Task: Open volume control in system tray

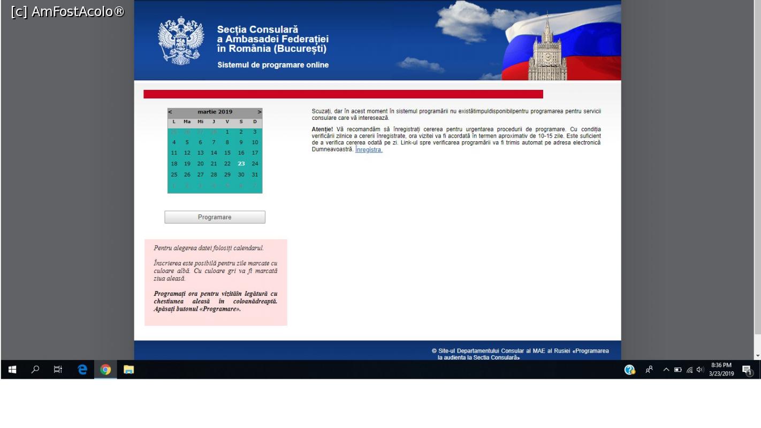Action: tap(700, 370)
